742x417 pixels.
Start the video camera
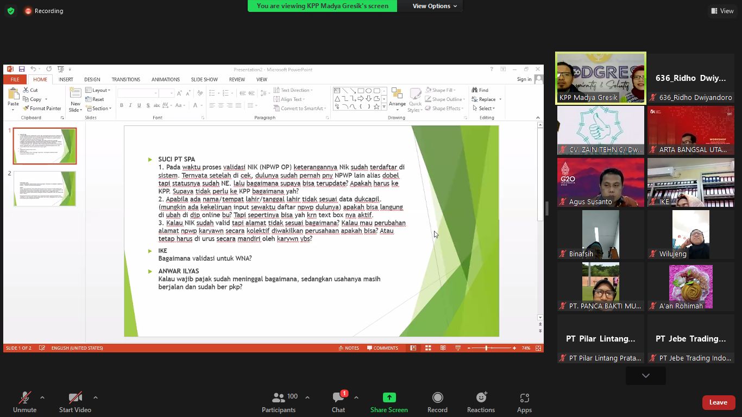point(75,402)
